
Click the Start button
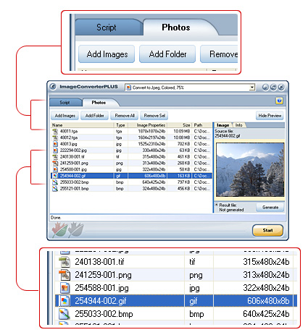tap(267, 230)
